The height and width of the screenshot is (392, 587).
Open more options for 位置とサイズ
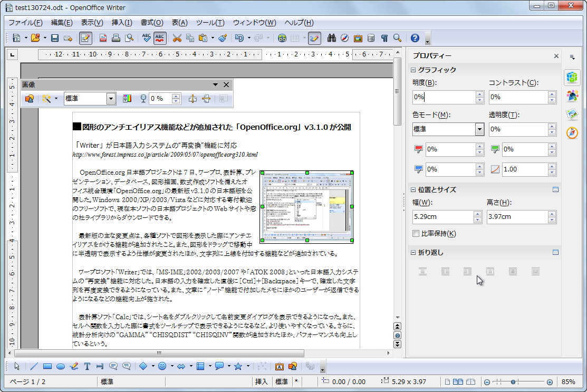click(x=555, y=190)
